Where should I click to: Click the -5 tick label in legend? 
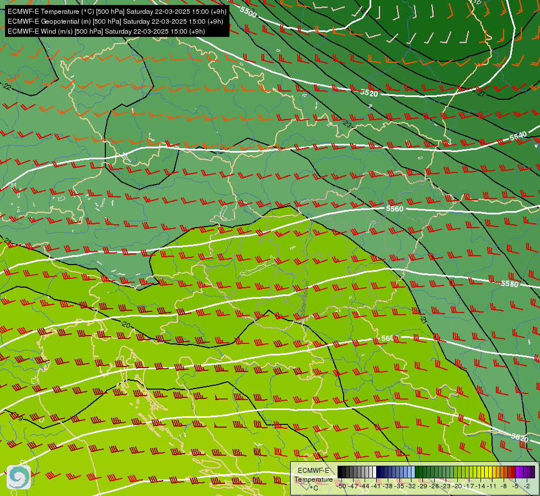pos(515,486)
